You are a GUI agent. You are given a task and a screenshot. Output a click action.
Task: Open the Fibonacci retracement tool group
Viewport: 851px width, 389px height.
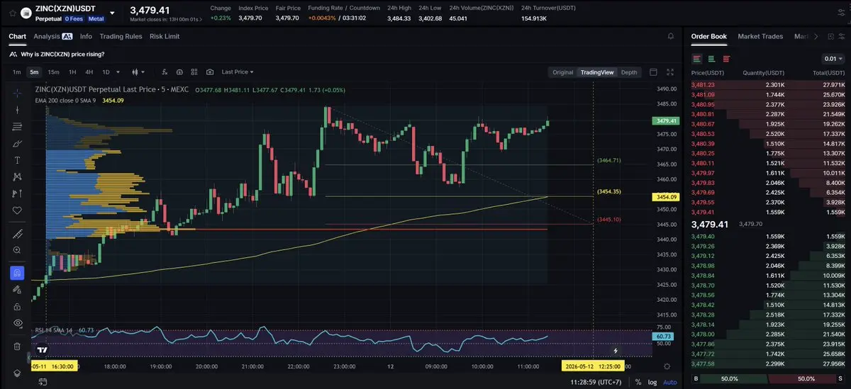(17, 127)
